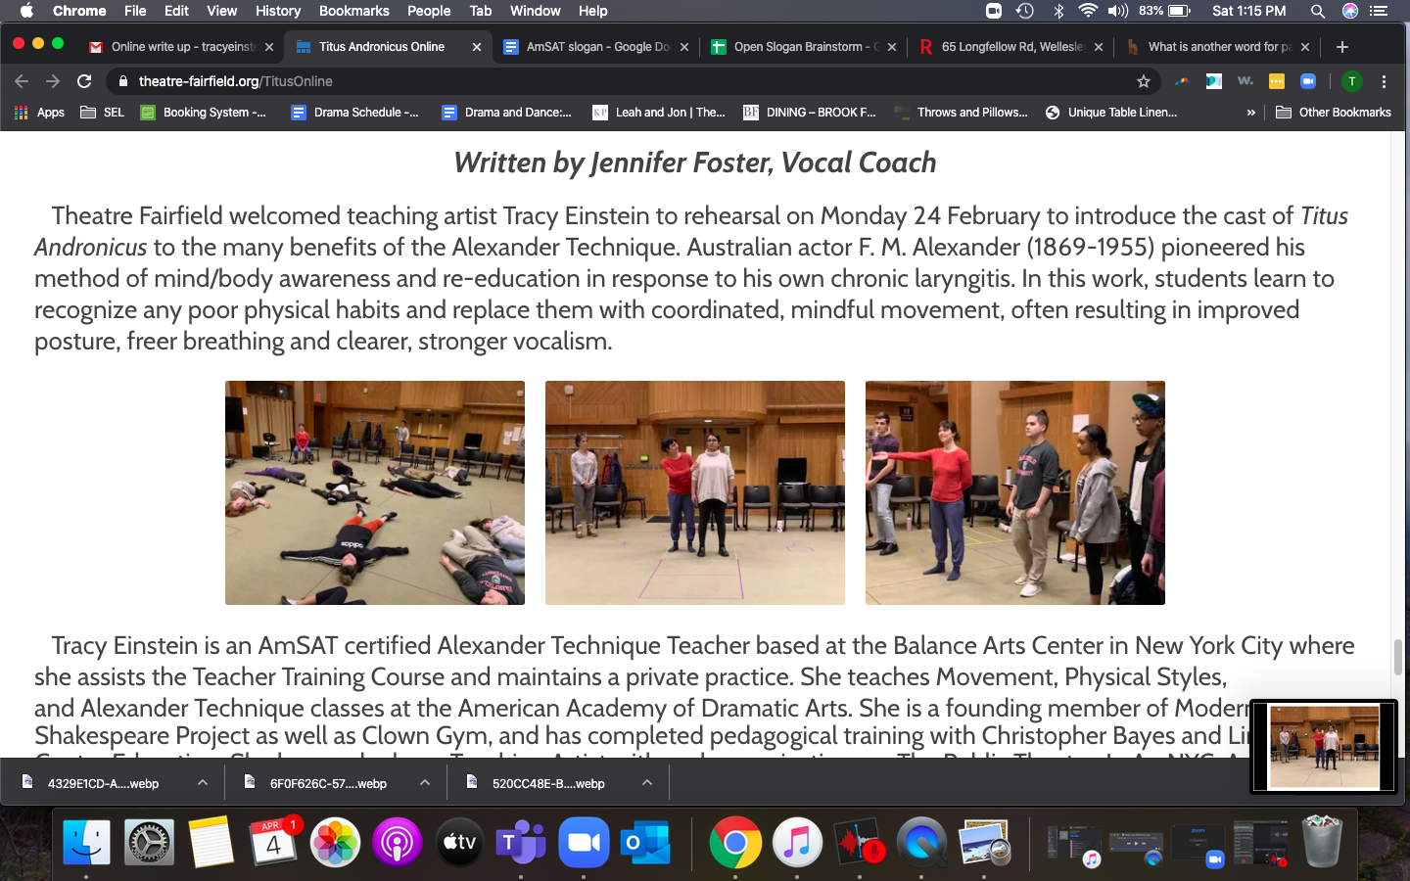Click the page's vertical scrollbar thumb
The height and width of the screenshot is (881, 1410).
coord(1397,656)
